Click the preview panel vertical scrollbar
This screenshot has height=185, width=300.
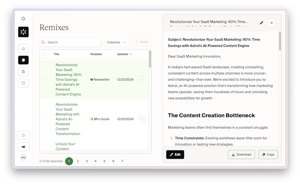[x=280, y=41]
